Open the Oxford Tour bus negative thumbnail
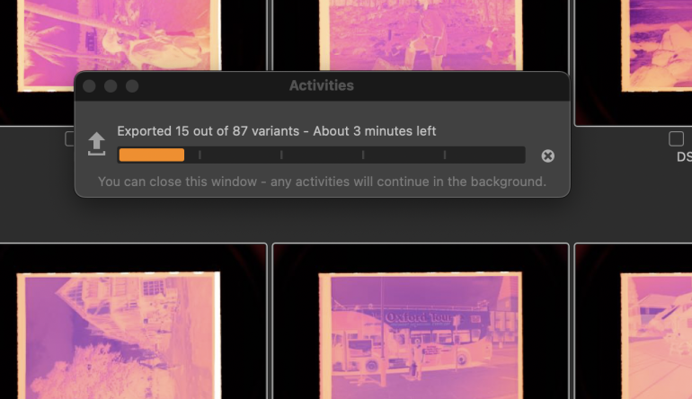The height and width of the screenshot is (399, 692). pos(421,336)
